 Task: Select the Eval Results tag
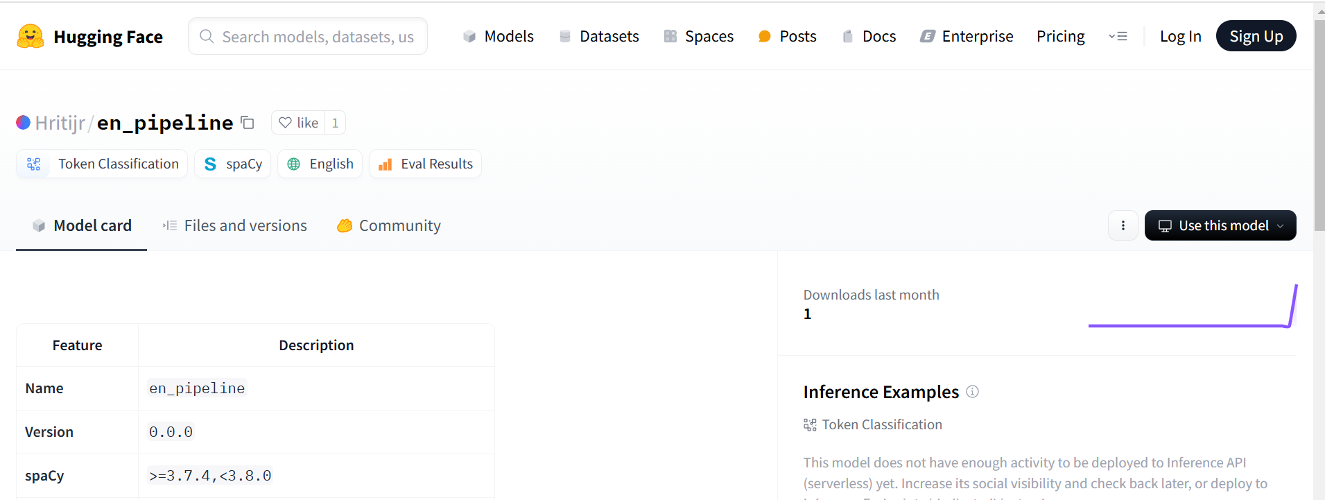[425, 164]
